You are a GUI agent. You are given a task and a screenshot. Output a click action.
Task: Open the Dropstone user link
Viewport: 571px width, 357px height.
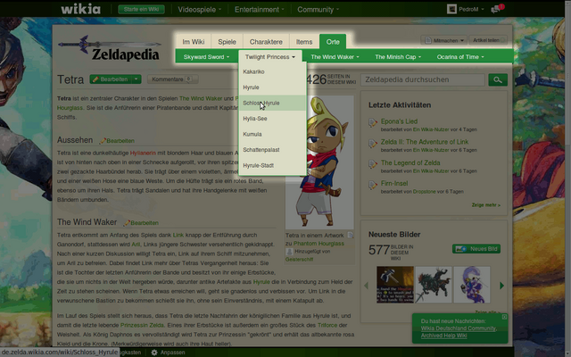pos(425,192)
